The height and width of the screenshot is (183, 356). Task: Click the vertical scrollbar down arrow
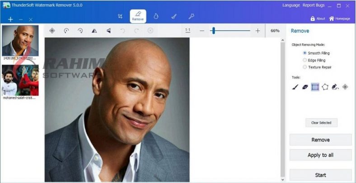[282, 179]
